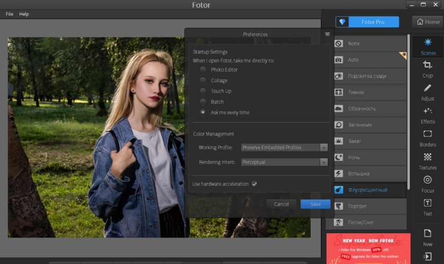Open the Effects sparkle tool
Viewport: 444px width, 264px height.
[x=428, y=111]
